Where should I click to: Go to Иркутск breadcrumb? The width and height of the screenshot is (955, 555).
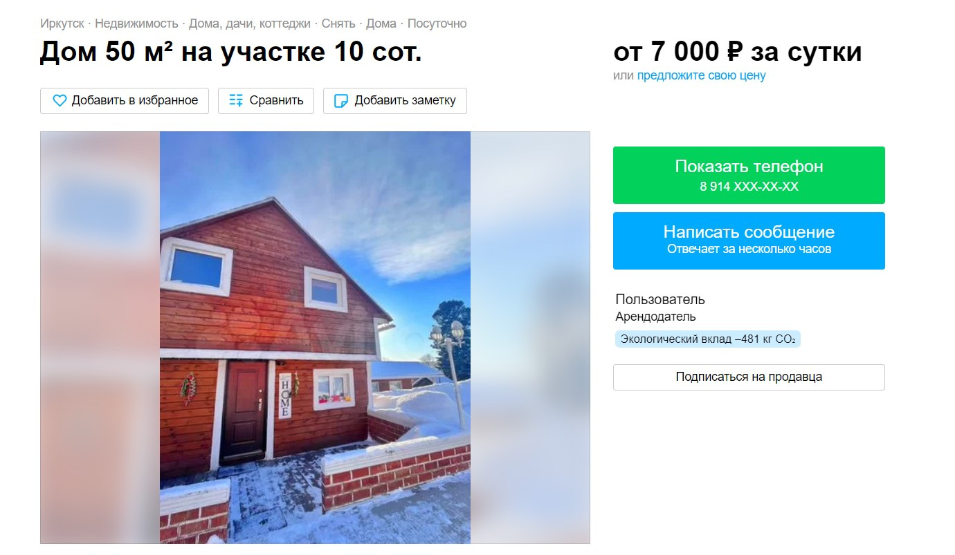[62, 23]
